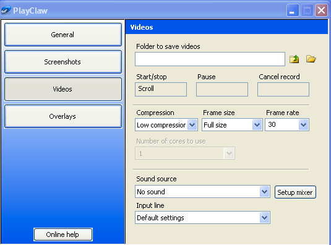
Task: Click the 'Frame rate' label
Action: pos(283,113)
